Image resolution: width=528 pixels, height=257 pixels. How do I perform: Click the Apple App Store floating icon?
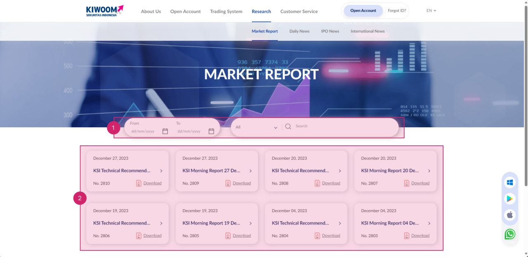click(x=510, y=215)
